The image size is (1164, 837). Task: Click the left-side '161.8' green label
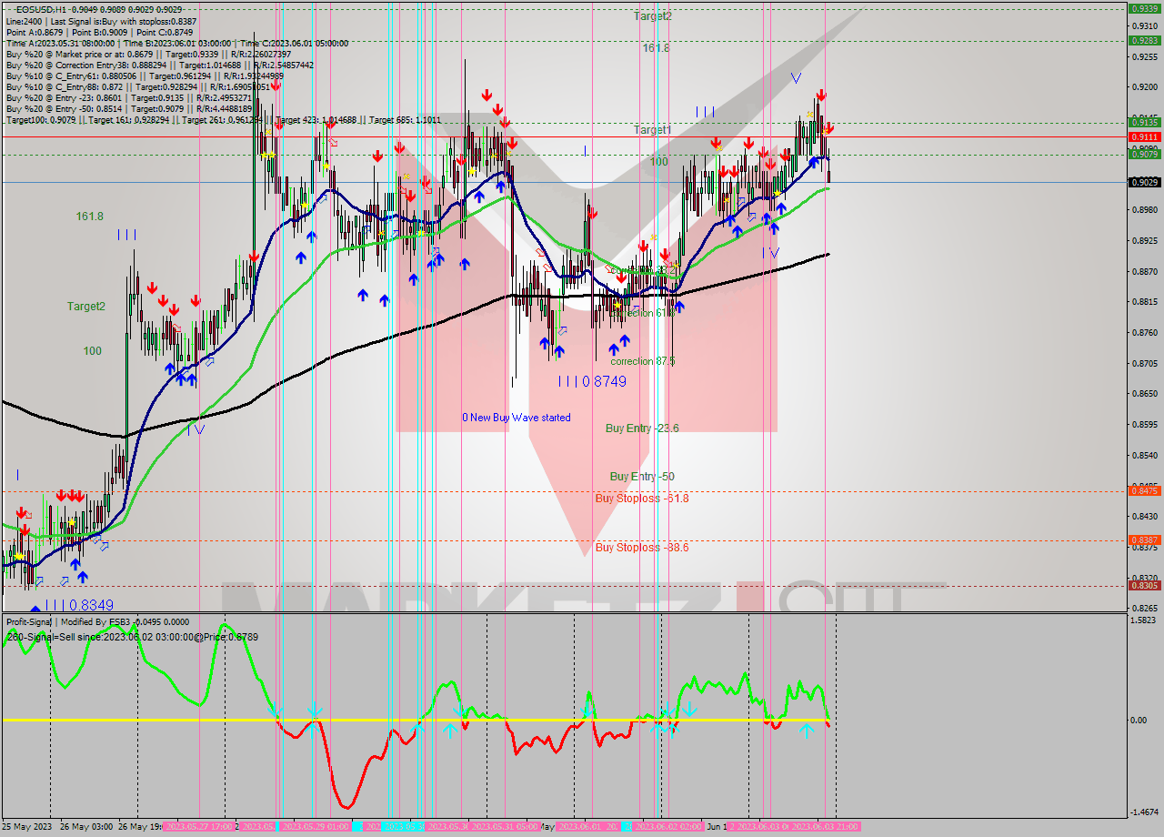pos(89,217)
